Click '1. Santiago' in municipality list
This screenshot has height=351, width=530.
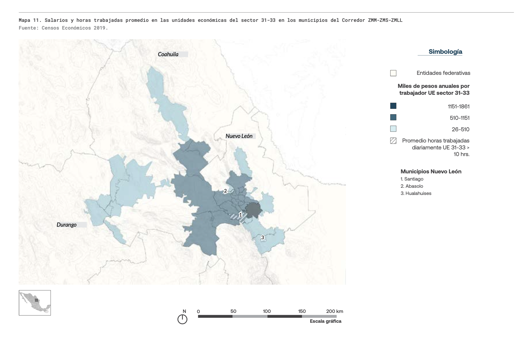412,179
